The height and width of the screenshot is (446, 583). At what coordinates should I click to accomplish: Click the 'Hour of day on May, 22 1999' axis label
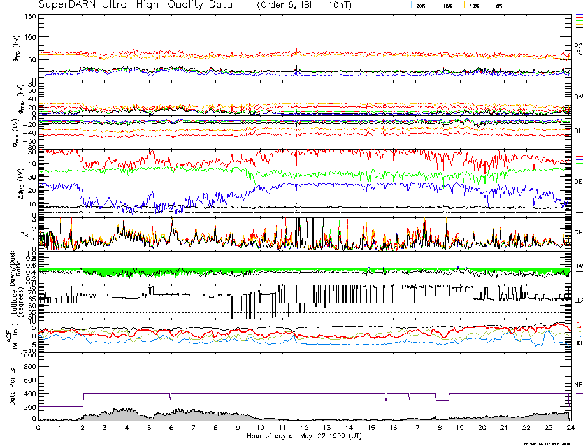[304, 436]
